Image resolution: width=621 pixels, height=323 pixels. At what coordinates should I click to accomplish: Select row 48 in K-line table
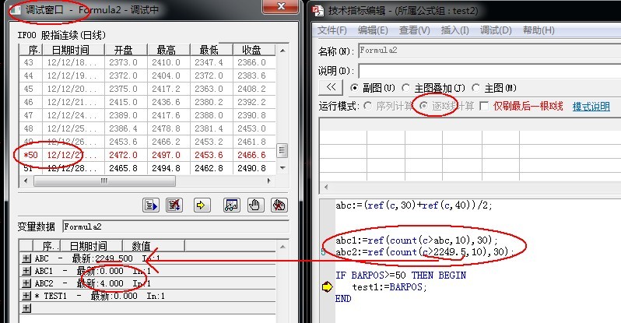tap(147, 128)
